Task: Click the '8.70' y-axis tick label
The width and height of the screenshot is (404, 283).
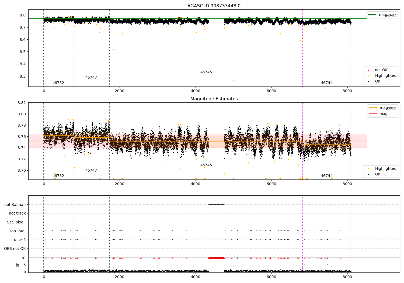Action: pyautogui.click(x=22, y=170)
